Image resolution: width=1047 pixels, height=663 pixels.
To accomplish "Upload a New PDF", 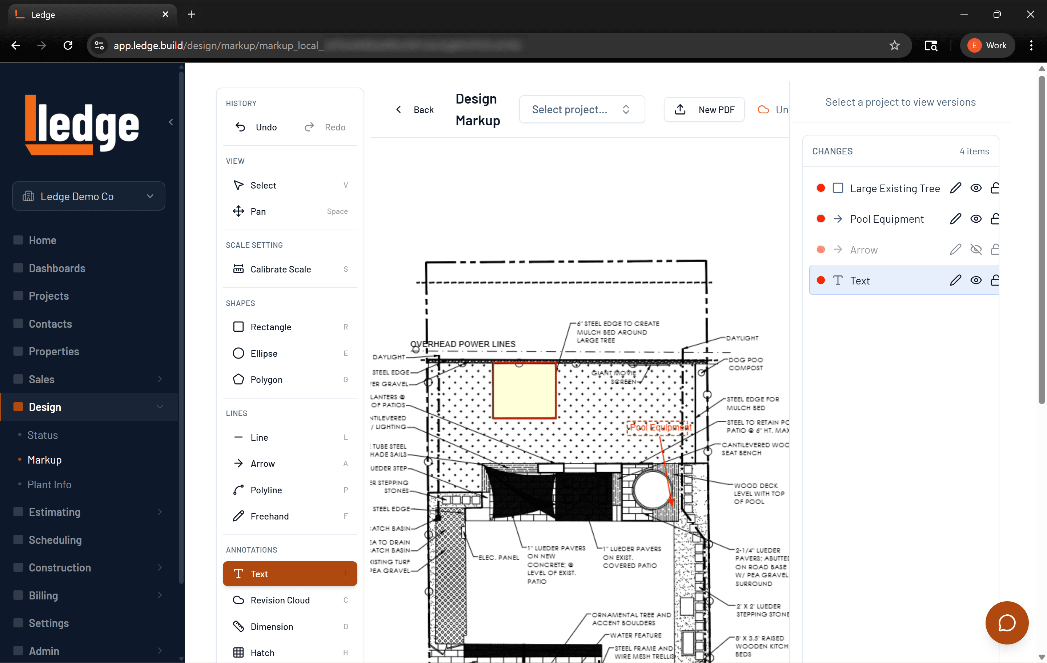I will coord(704,109).
